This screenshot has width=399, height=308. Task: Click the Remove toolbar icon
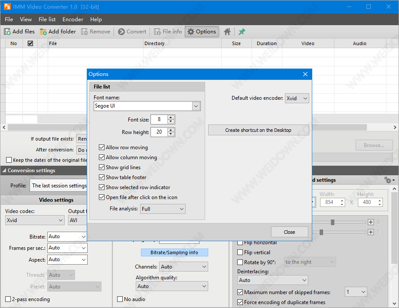coord(84,32)
